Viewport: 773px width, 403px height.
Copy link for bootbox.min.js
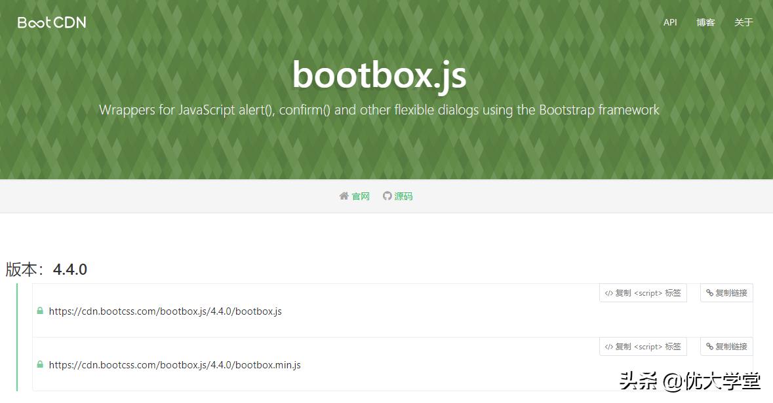pyautogui.click(x=726, y=347)
